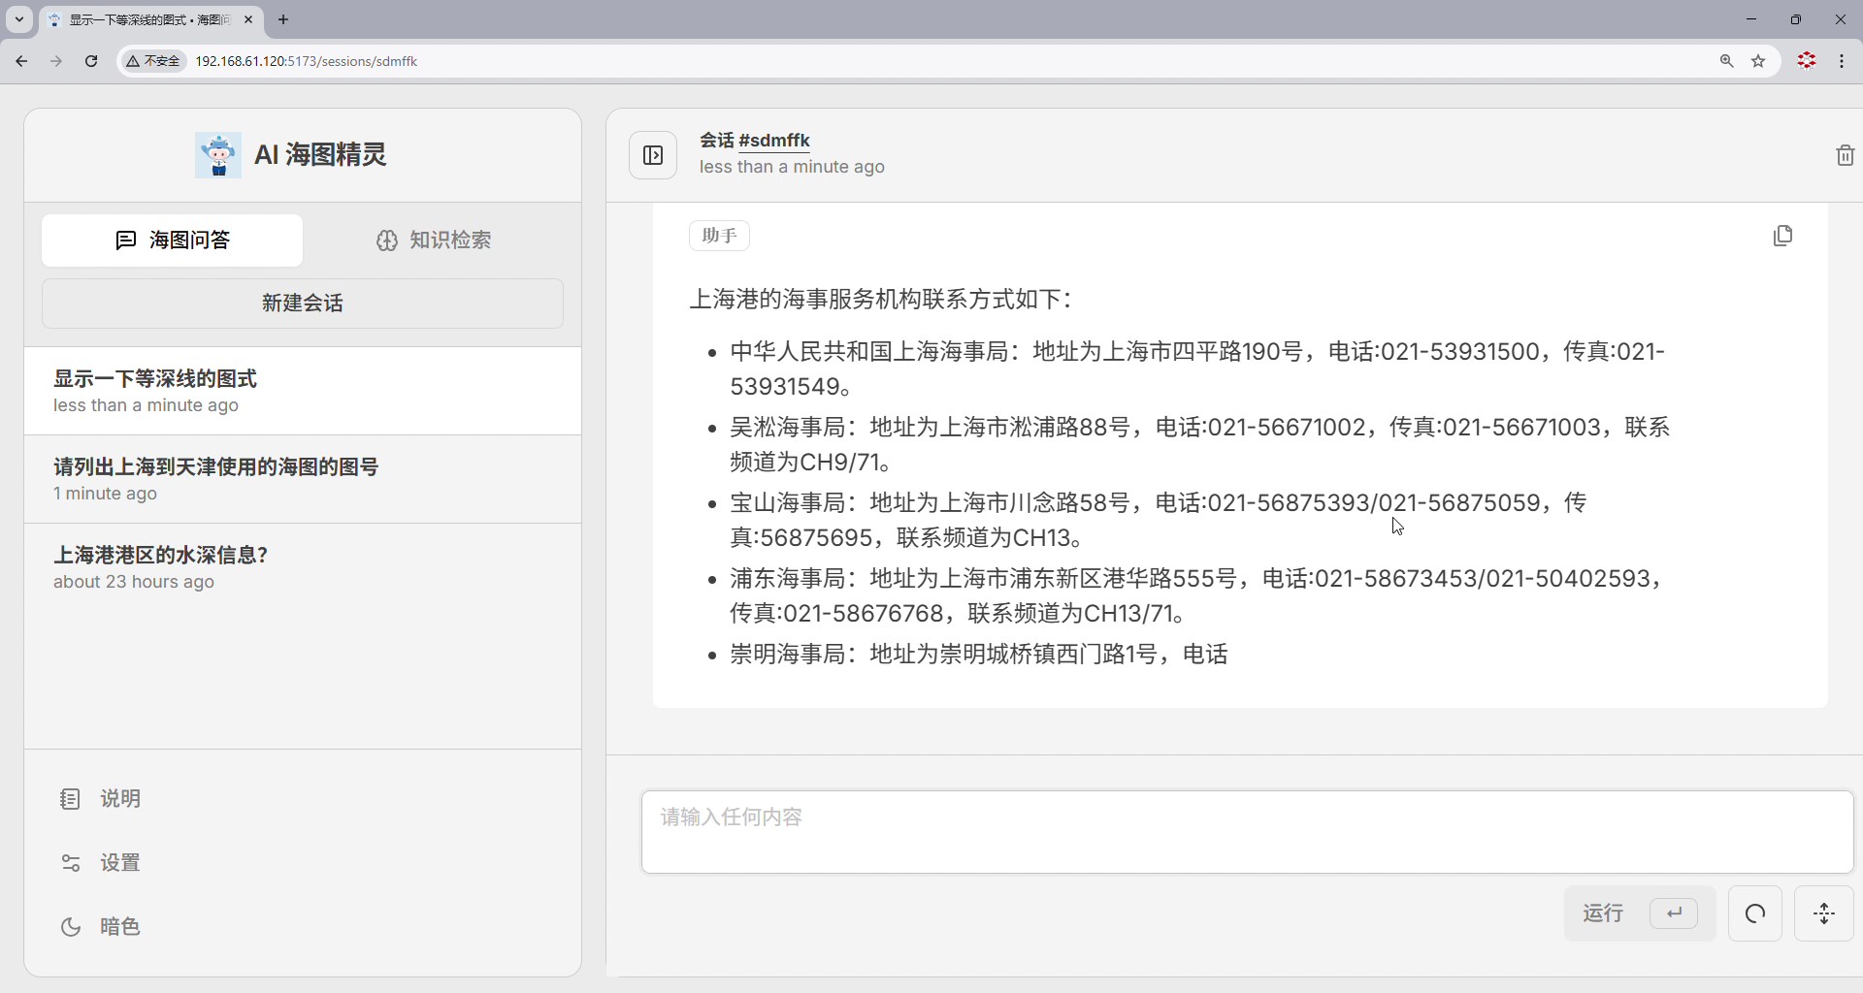Open the browser zoom magnifier icon
The image size is (1863, 993).
[x=1726, y=61]
